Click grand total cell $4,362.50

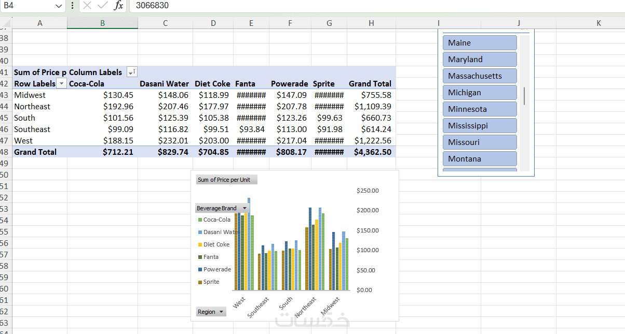coord(371,152)
